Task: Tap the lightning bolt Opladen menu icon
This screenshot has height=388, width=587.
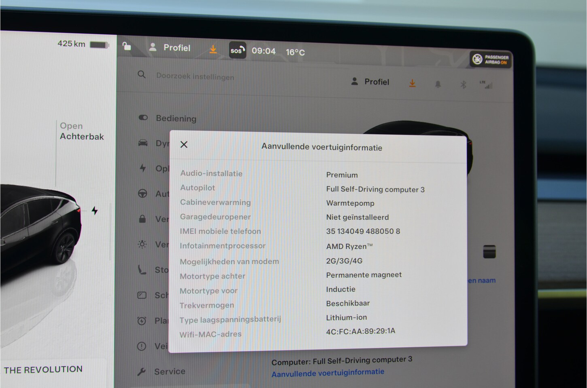Action: coord(142,168)
